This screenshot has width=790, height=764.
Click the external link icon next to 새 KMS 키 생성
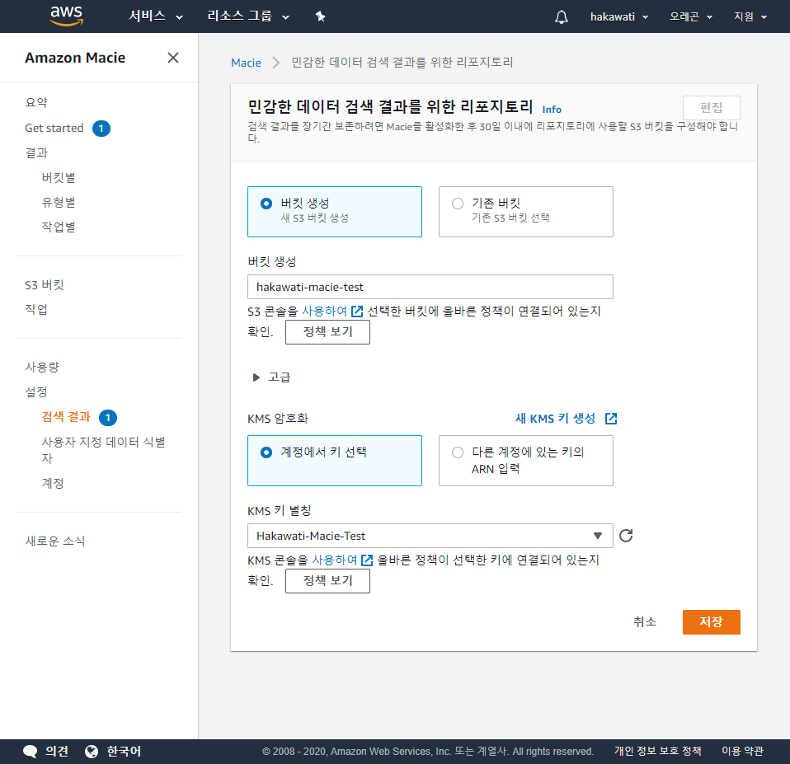tap(611, 419)
